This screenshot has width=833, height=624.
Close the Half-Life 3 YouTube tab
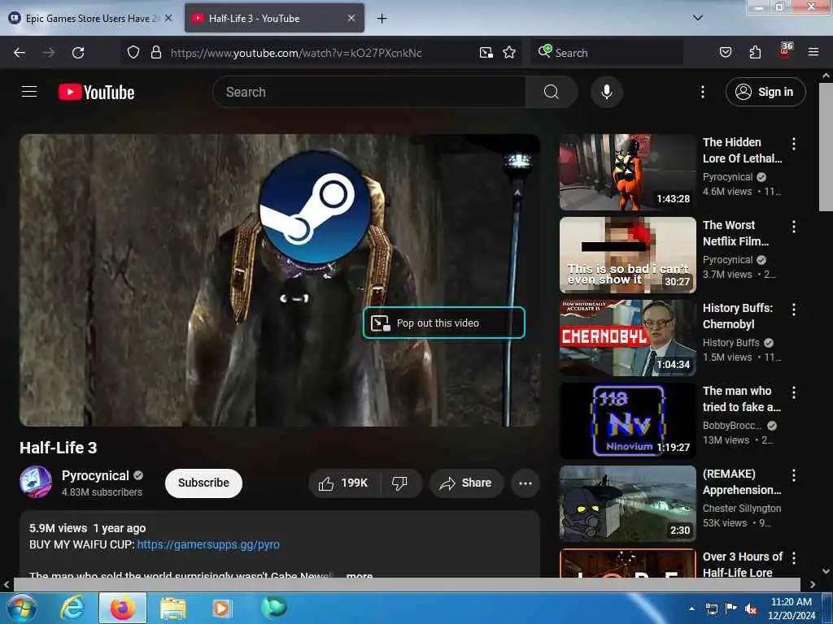[351, 18]
